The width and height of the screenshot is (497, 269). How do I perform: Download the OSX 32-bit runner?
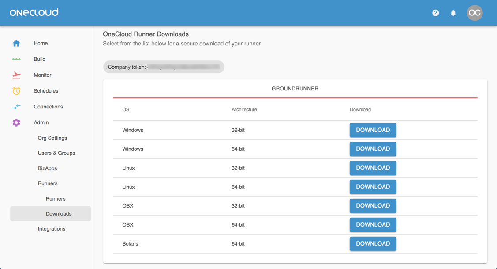click(373, 205)
